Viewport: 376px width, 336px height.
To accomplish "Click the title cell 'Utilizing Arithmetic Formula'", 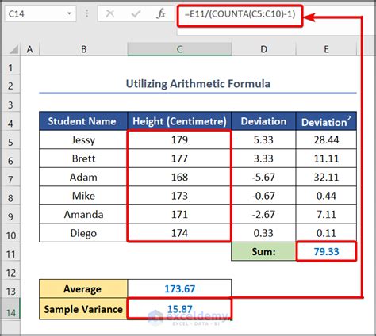I will [198, 84].
